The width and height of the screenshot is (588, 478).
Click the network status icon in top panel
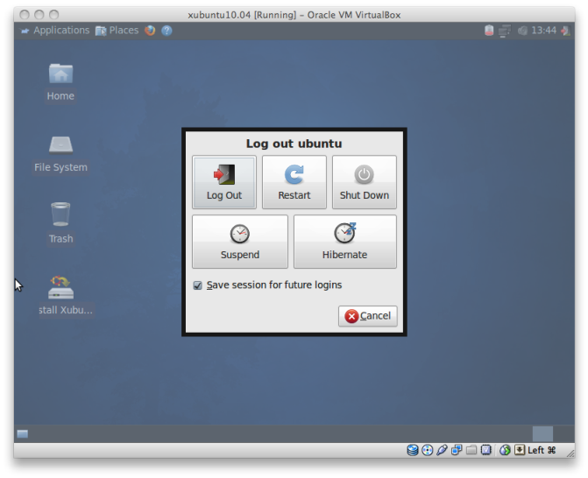tap(505, 31)
